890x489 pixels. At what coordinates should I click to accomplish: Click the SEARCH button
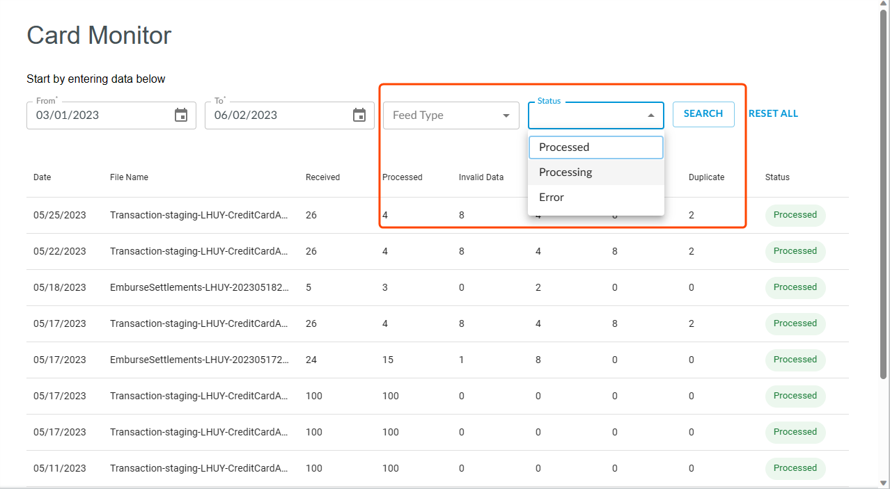point(703,114)
